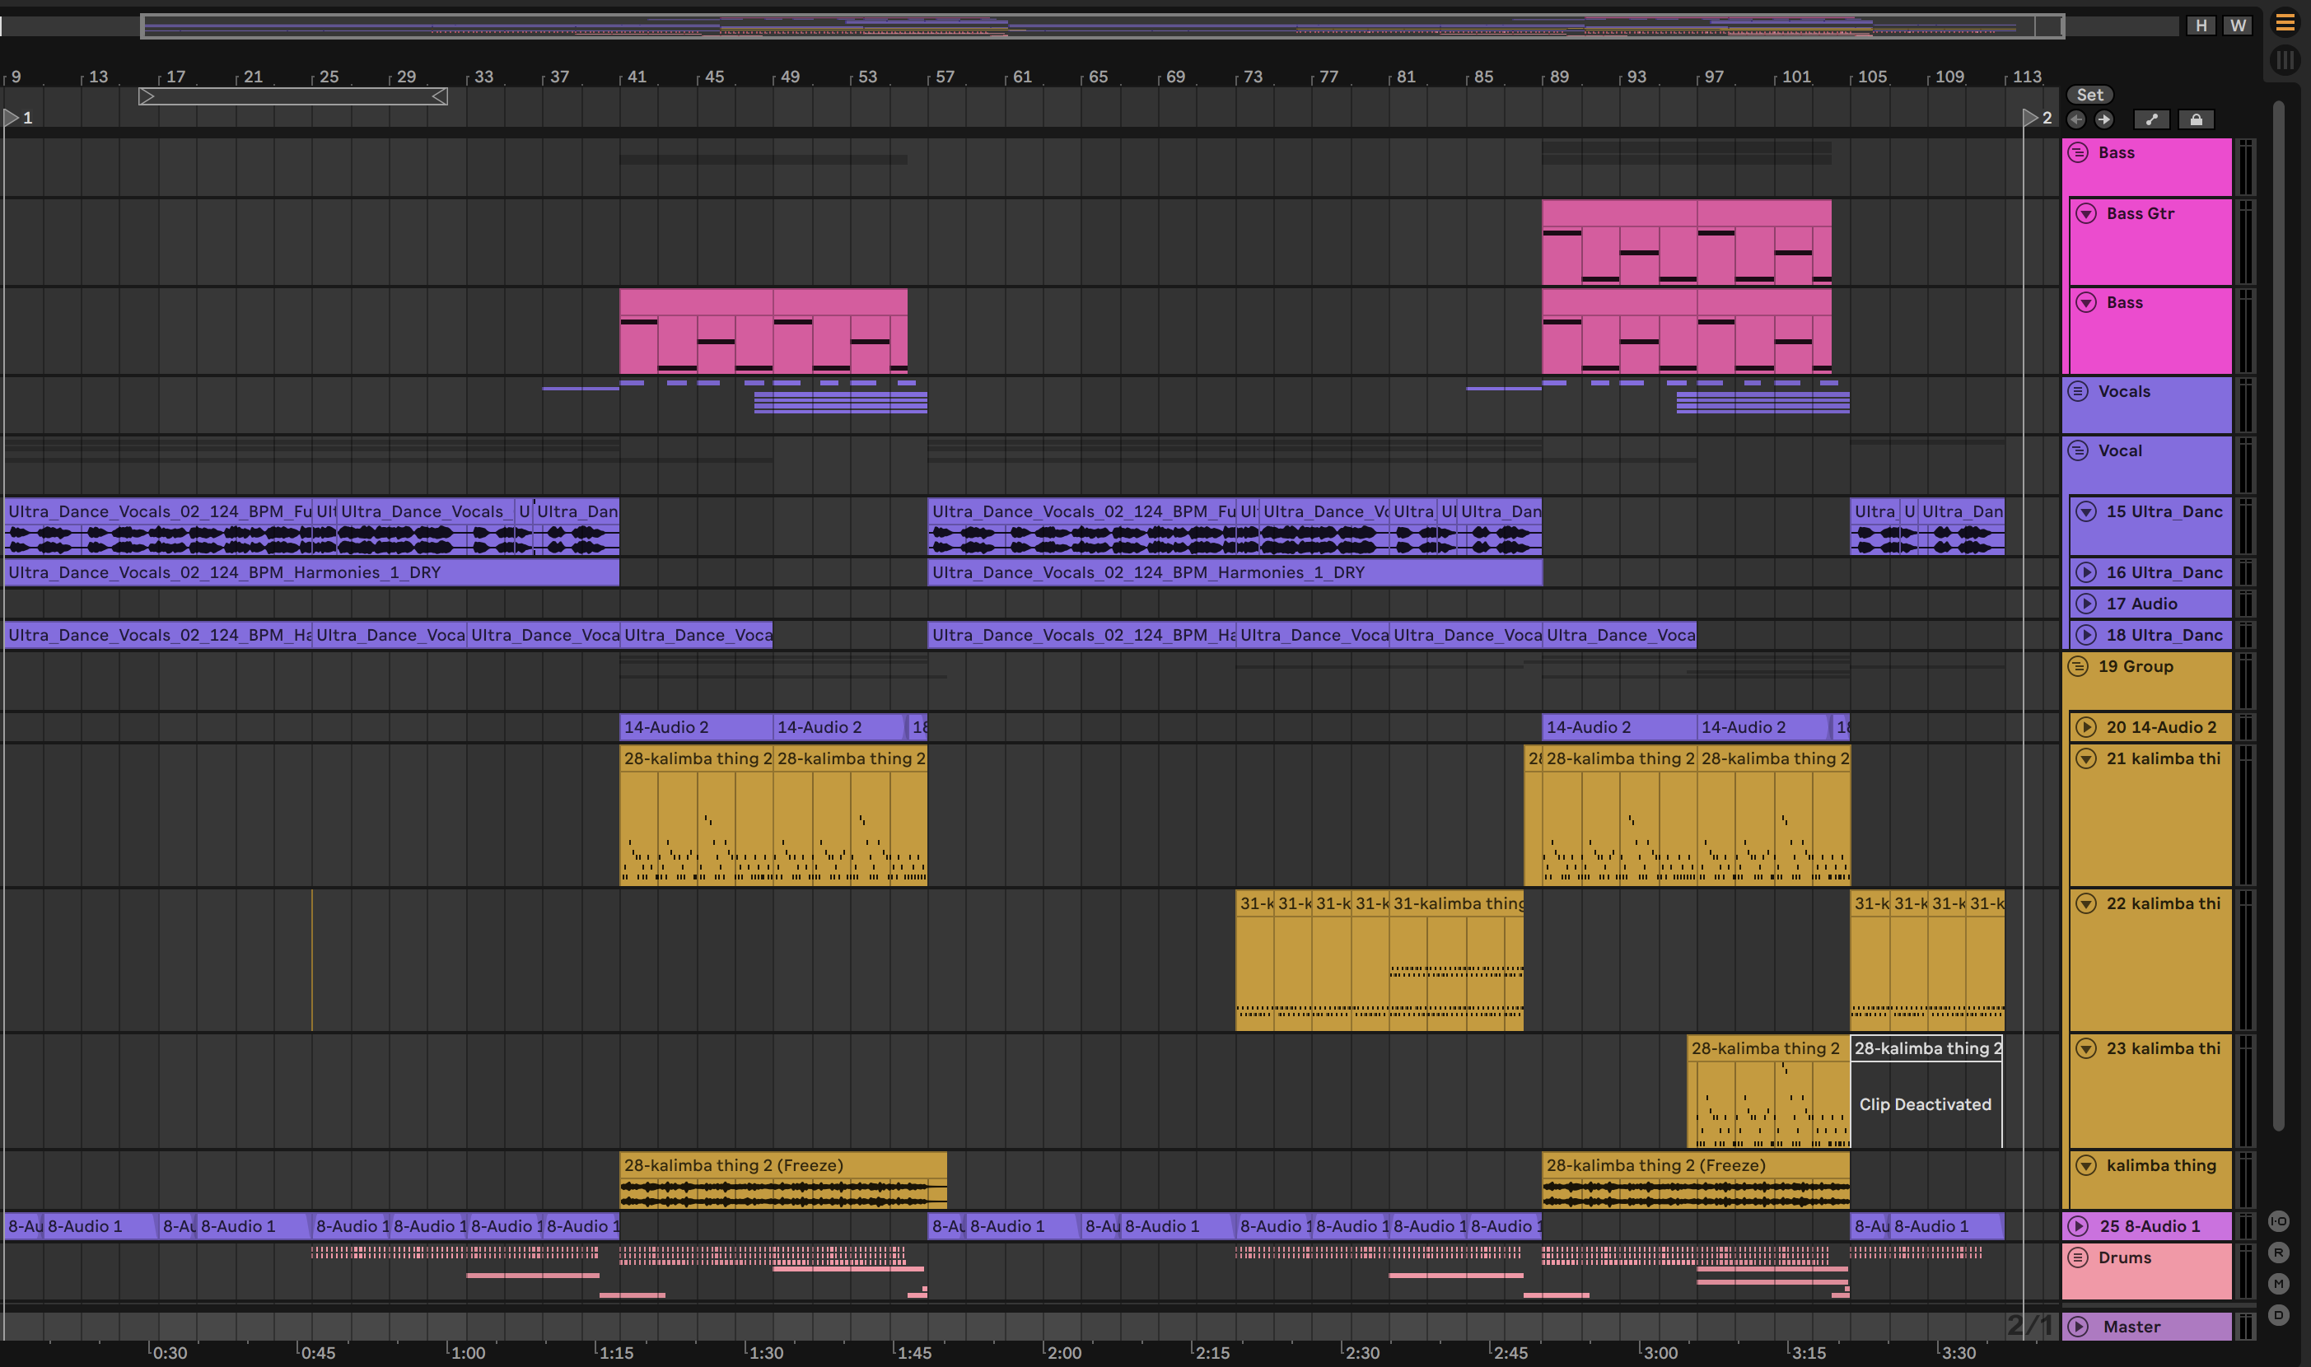Click the H optimize height button
Screen dimensions: 2311x1367
point(2201,26)
